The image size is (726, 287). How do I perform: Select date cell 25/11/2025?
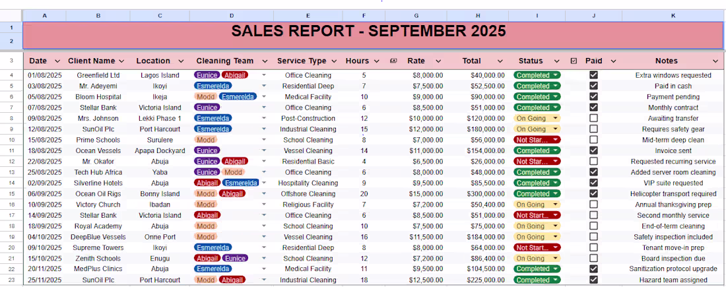tap(44, 280)
